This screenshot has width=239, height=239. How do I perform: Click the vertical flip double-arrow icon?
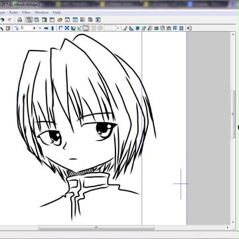tap(52, 29)
